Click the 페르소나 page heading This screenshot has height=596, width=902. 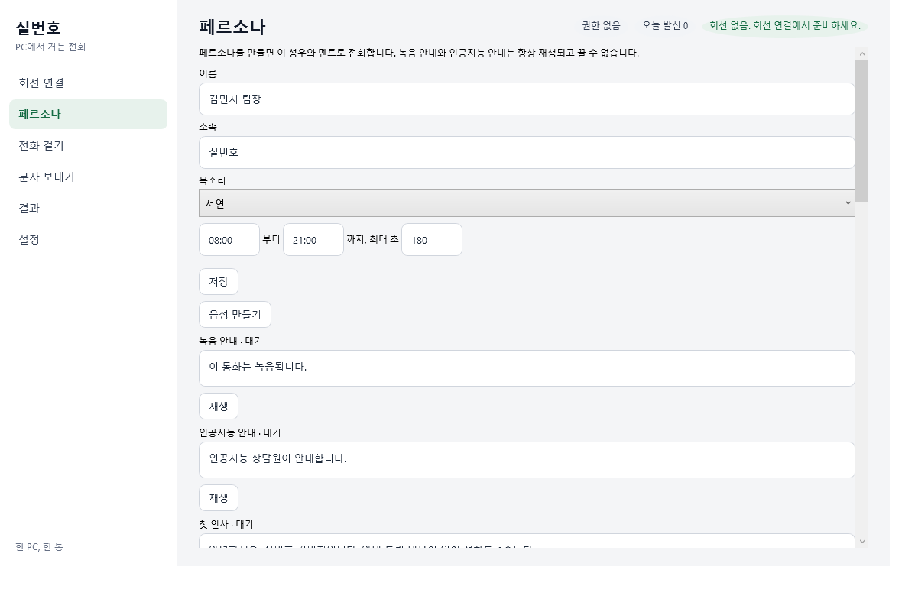[x=232, y=27]
